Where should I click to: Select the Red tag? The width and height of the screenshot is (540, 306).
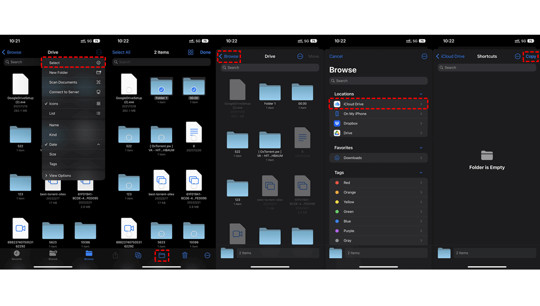click(x=379, y=183)
